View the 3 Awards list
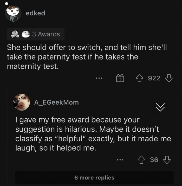 (x=46, y=34)
